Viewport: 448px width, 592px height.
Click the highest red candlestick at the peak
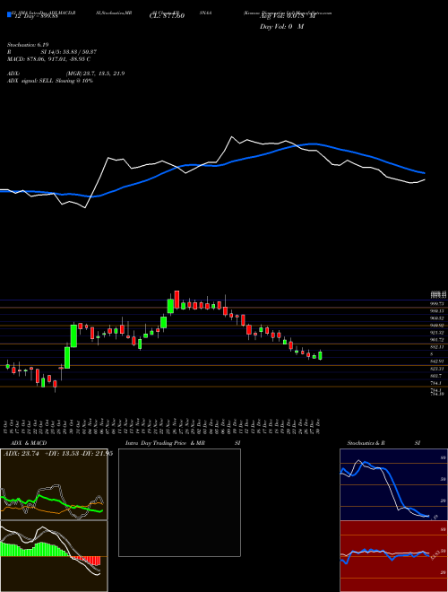point(177,300)
